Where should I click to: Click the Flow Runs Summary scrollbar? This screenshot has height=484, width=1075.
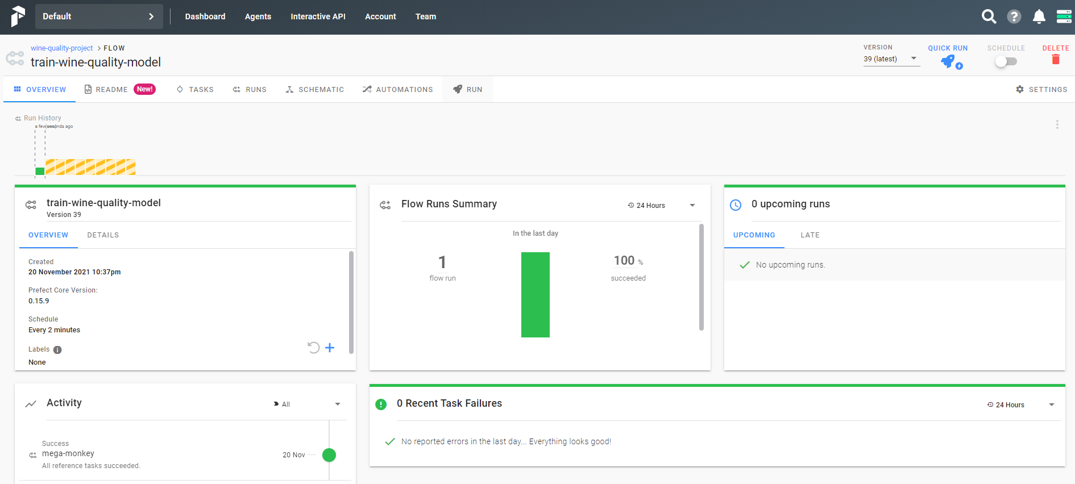[702, 277]
